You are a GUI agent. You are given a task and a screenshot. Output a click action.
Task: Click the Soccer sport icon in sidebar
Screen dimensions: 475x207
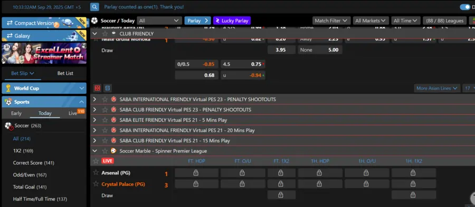[9, 126]
